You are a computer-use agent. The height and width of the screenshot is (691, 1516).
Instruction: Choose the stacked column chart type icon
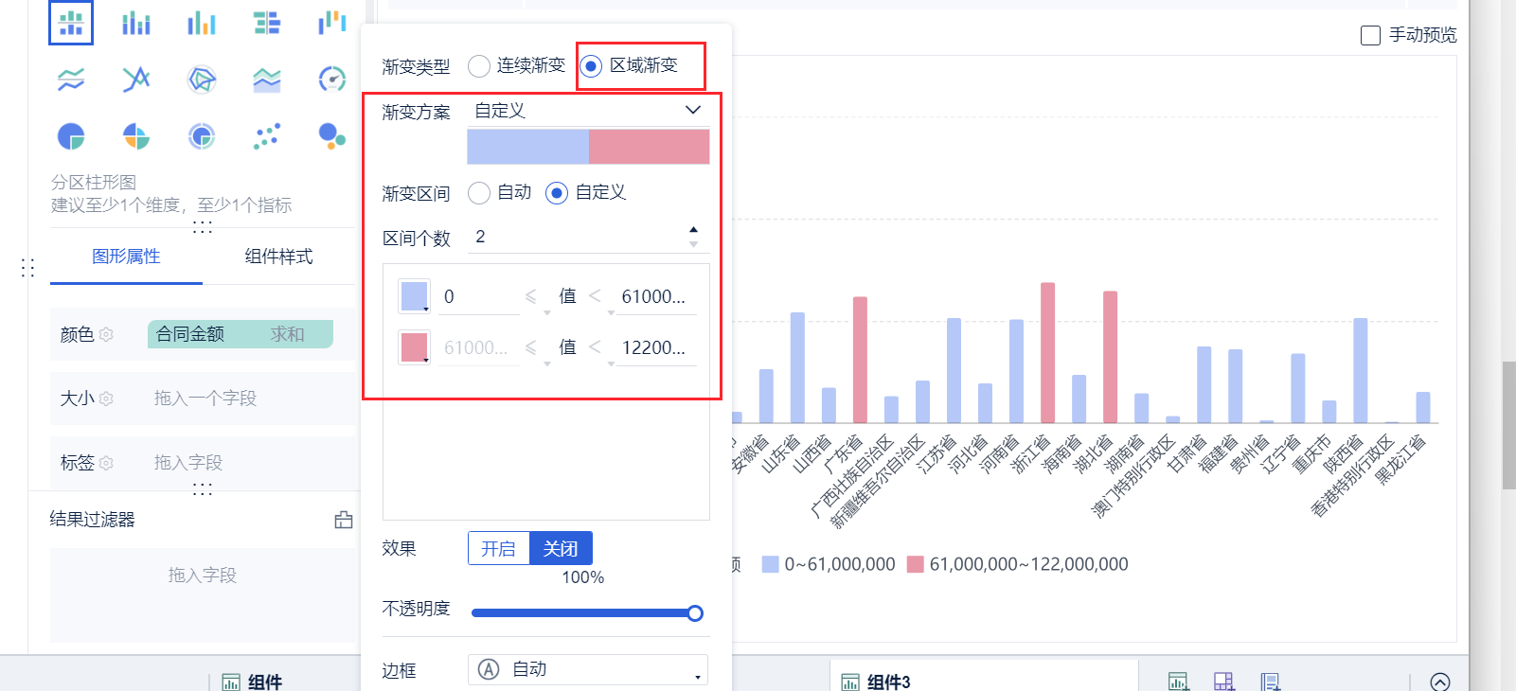136,23
